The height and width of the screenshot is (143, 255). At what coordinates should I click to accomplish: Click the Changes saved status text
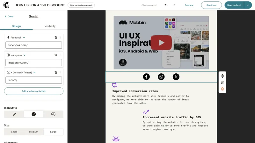[x=149, y=5]
